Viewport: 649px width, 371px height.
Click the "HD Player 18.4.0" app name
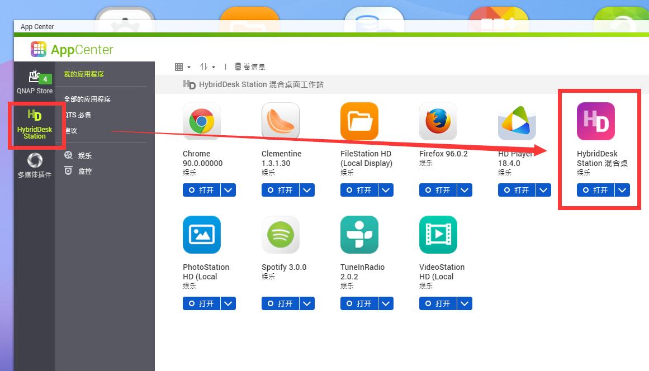tap(516, 159)
